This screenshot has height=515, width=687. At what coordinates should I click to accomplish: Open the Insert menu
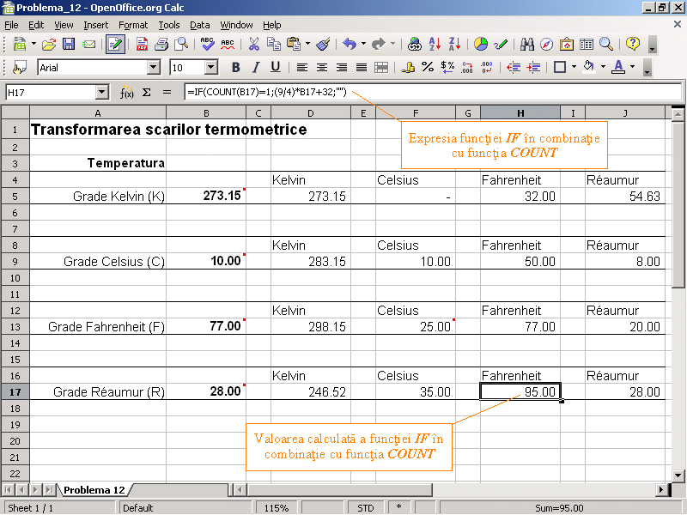[96, 26]
